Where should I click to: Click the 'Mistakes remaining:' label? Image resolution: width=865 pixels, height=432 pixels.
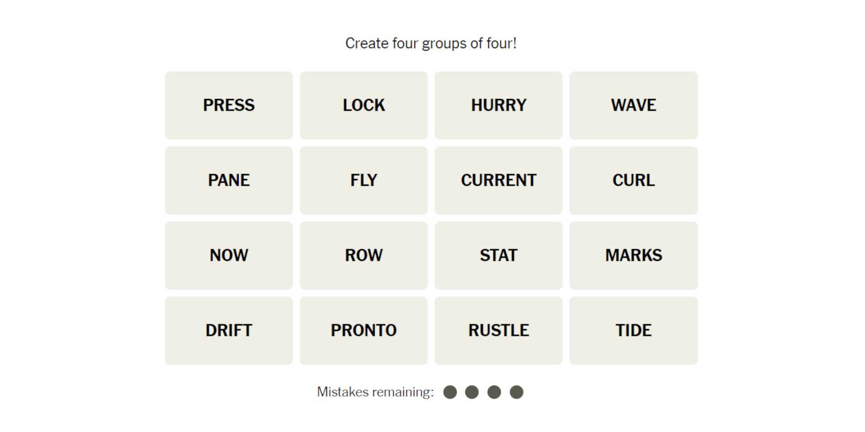pyautogui.click(x=375, y=392)
